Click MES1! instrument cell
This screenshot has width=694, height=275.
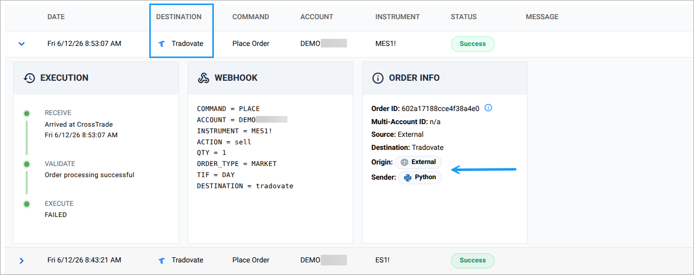pos(386,44)
